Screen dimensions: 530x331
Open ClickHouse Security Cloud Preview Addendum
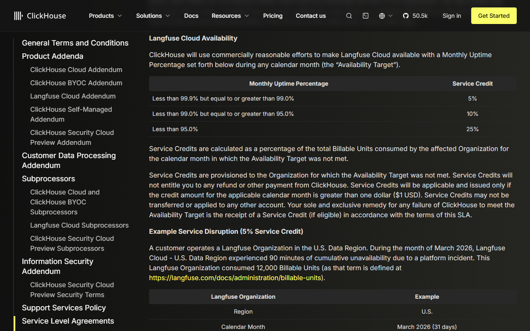pyautogui.click(x=72, y=137)
